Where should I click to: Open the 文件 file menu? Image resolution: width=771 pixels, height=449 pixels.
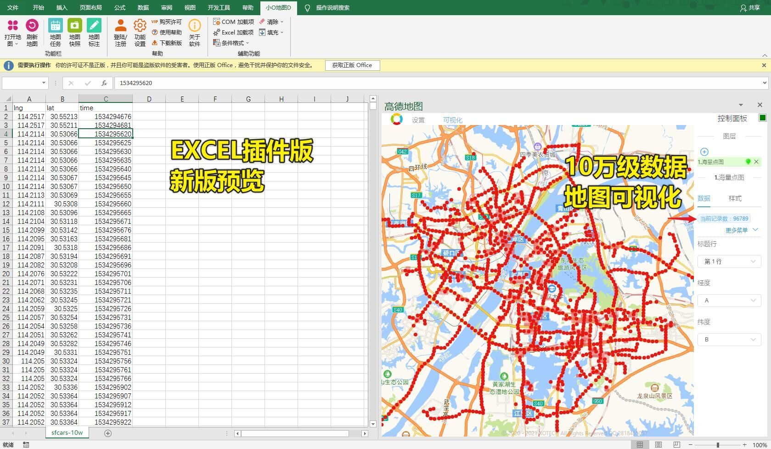point(13,8)
